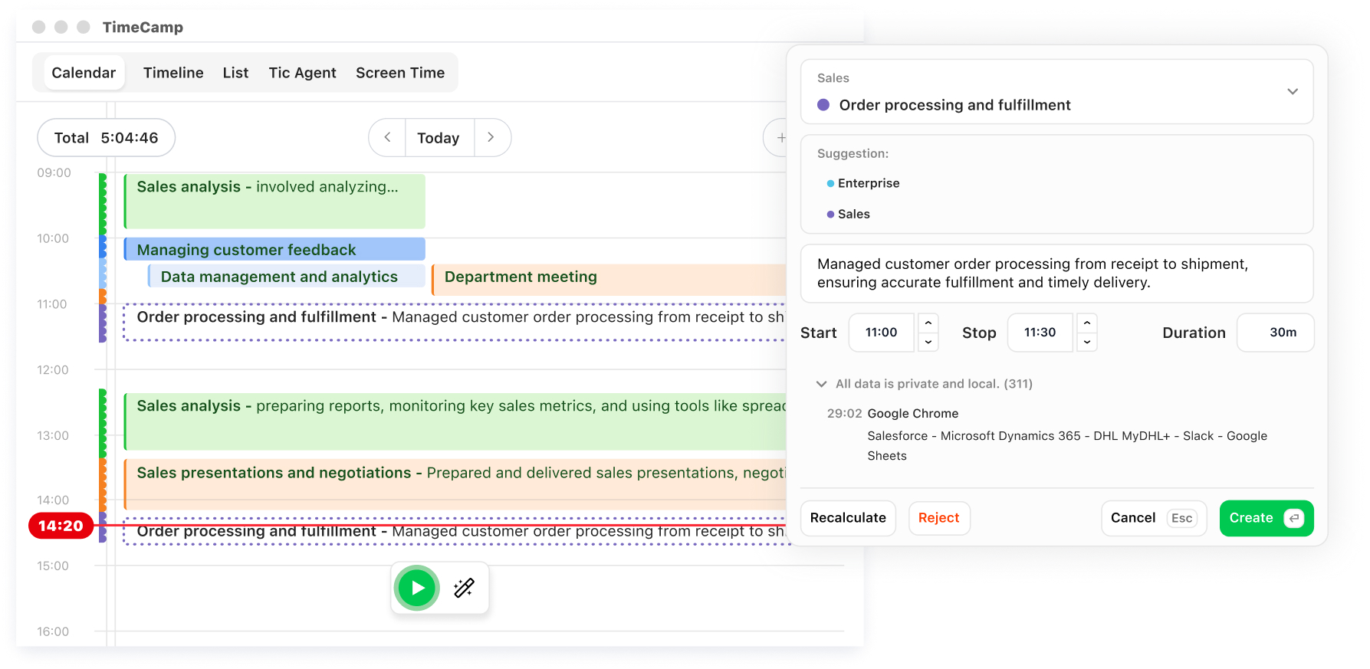
Task: Open Sales presentations and negotiations entry
Action: click(455, 484)
